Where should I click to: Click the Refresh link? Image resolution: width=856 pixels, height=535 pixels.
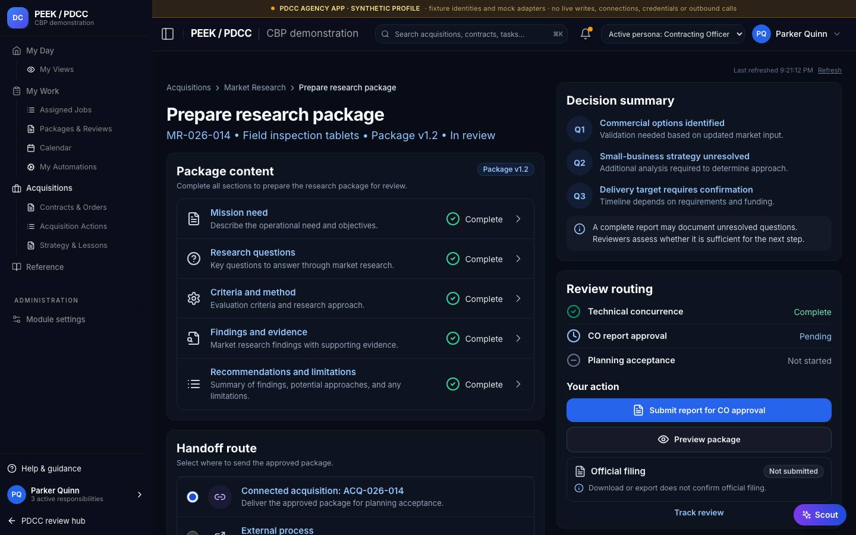(830, 70)
